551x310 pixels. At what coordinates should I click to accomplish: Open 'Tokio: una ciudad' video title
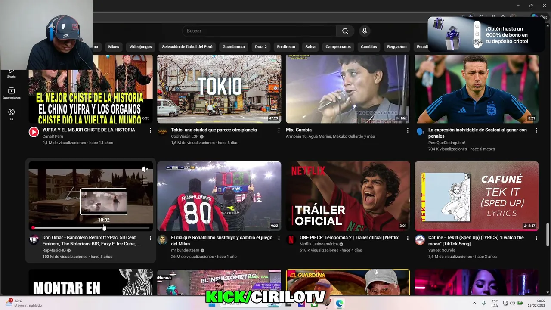(214, 130)
